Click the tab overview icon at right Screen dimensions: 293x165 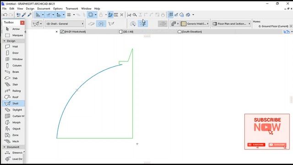(287, 32)
